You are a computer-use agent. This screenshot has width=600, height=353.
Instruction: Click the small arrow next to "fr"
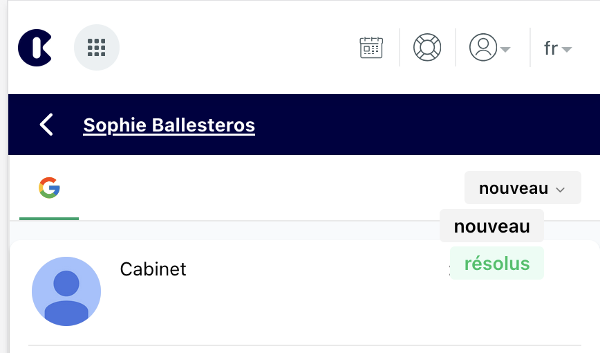coord(567,49)
